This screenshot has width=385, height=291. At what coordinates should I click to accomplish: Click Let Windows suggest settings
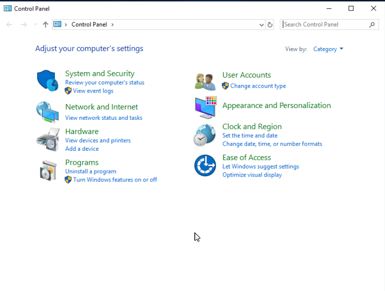tap(261, 167)
